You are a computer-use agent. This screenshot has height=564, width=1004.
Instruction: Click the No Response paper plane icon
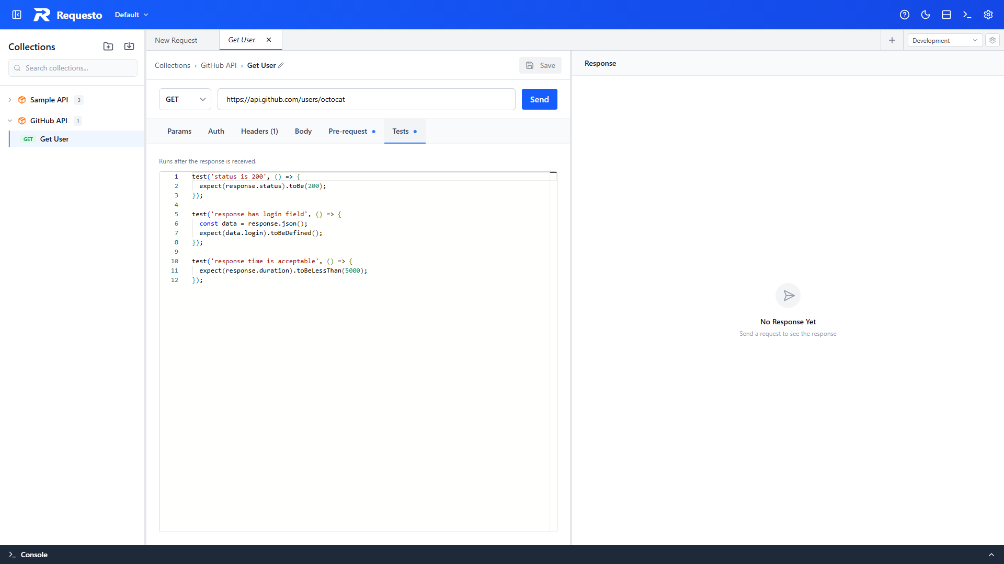click(788, 296)
